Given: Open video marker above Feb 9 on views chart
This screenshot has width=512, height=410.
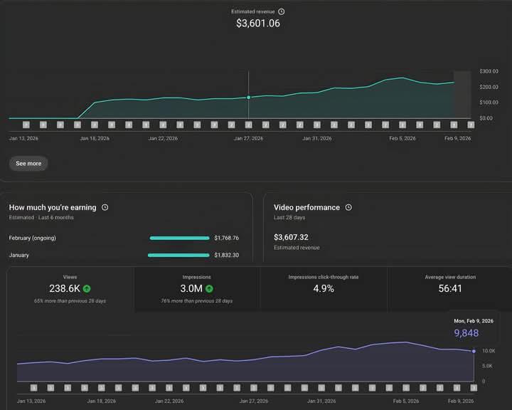Looking at the screenshot, I should tap(474, 388).
